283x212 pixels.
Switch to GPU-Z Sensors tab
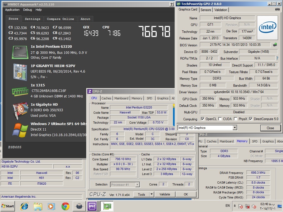pos(206,10)
